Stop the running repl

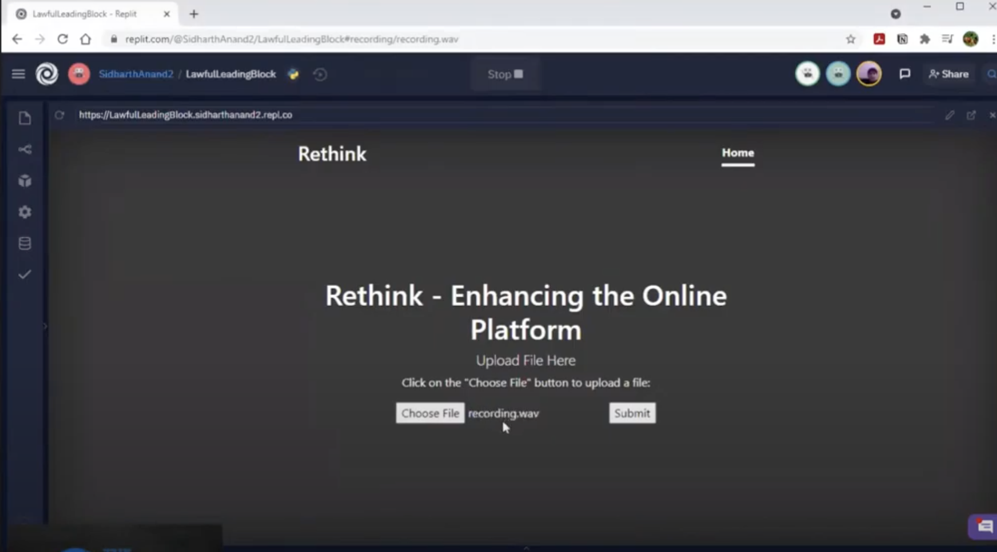(505, 74)
